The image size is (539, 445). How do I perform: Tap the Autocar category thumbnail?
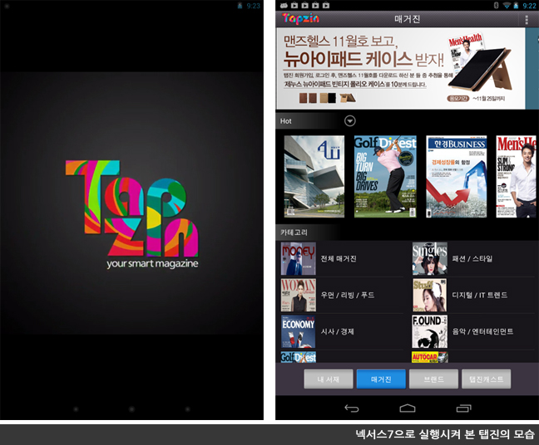pos(430,357)
